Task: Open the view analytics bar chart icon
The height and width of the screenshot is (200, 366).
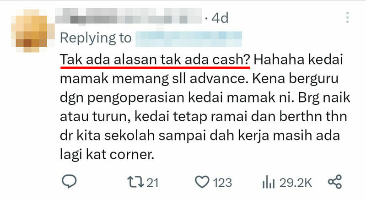Action: click(x=269, y=182)
